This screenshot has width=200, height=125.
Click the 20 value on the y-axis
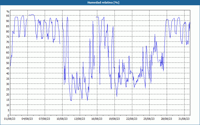click(8, 94)
